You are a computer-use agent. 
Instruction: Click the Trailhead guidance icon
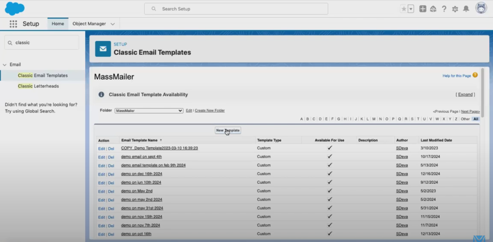(433, 9)
